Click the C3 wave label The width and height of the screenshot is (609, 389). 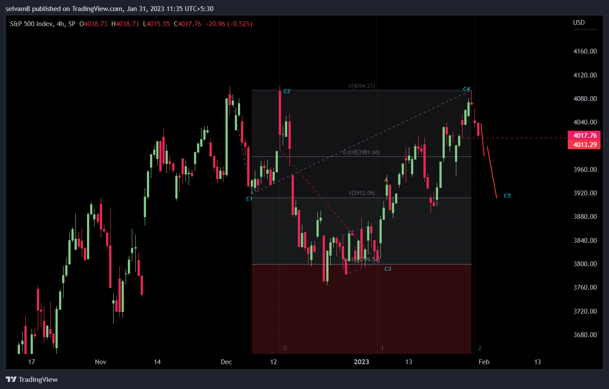[388, 269]
